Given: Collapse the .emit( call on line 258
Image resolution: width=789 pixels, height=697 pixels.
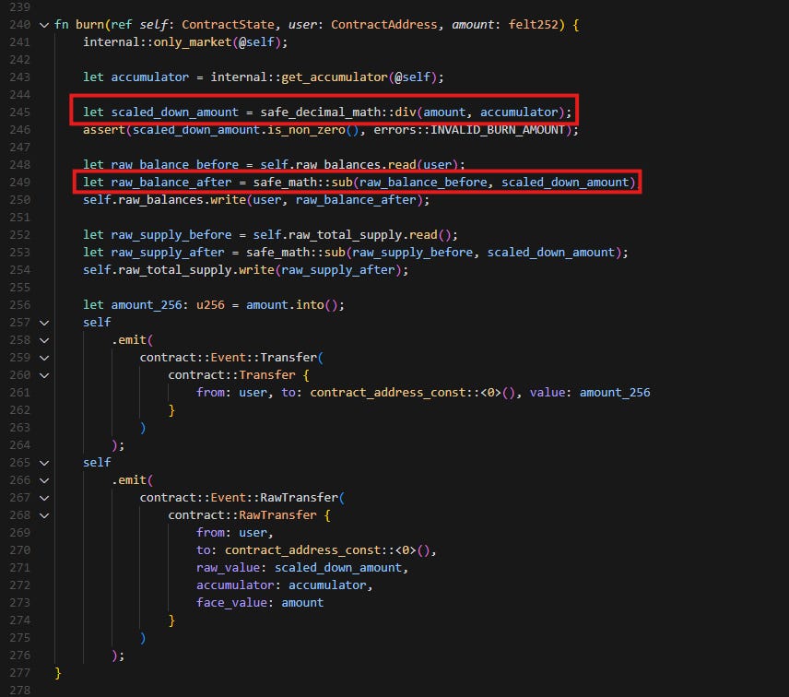Looking at the screenshot, I should 44,340.
